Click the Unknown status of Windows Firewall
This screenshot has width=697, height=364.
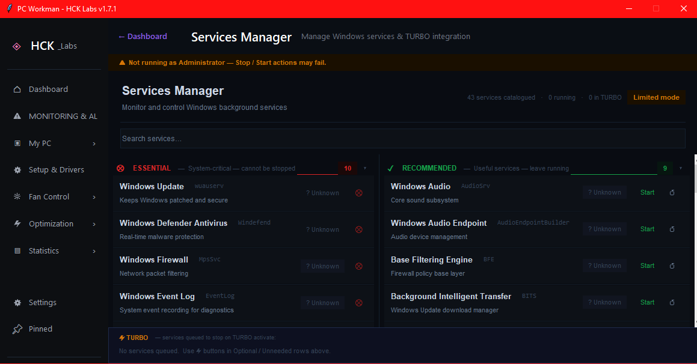[x=322, y=266]
